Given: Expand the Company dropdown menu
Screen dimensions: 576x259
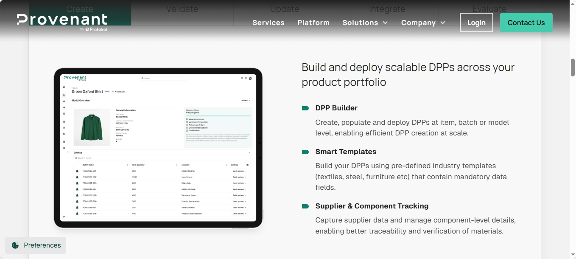Looking at the screenshot, I should click(x=423, y=23).
